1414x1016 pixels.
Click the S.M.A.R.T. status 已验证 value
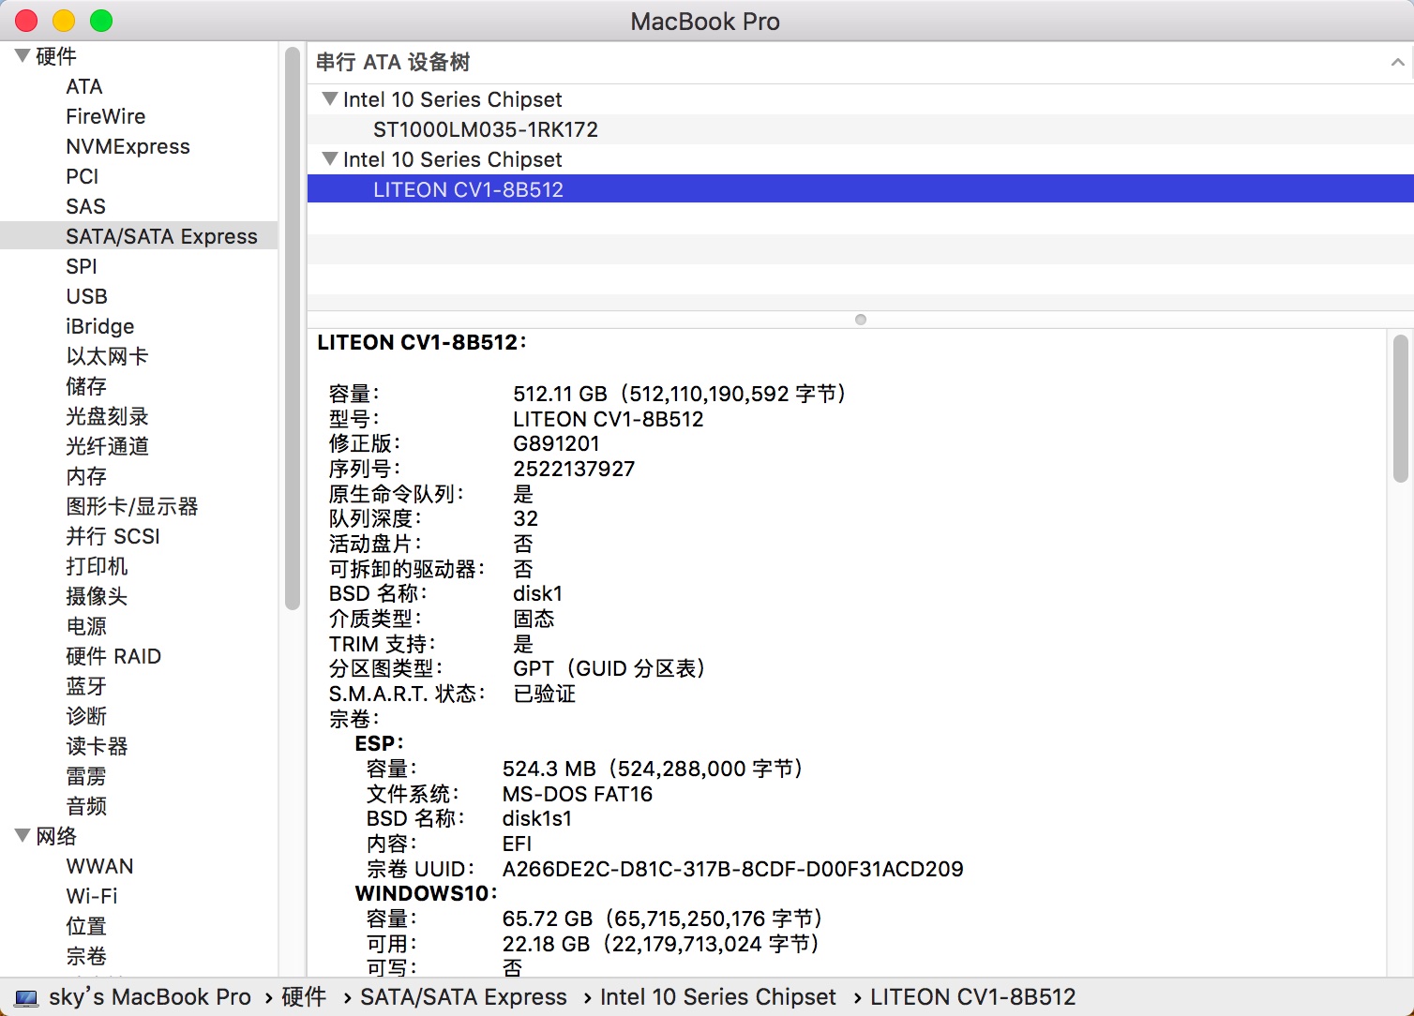(x=545, y=694)
